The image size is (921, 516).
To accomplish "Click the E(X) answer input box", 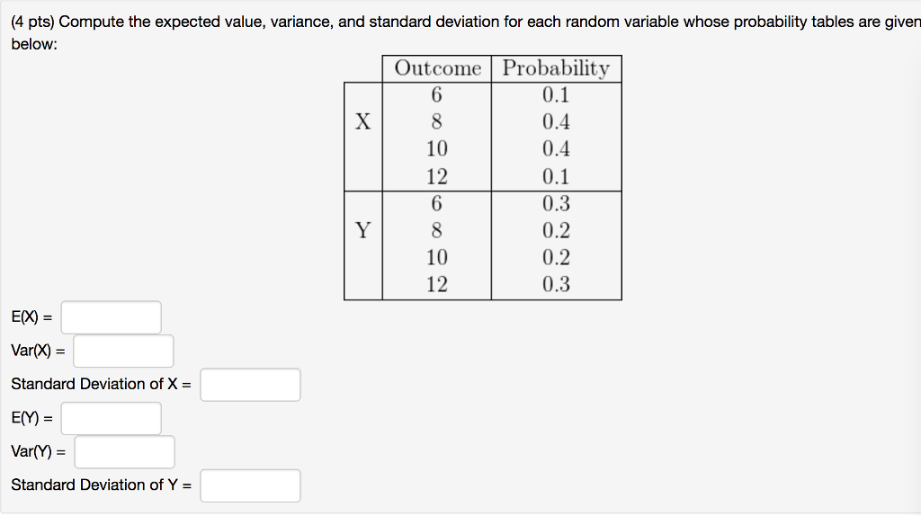I will coord(111,317).
